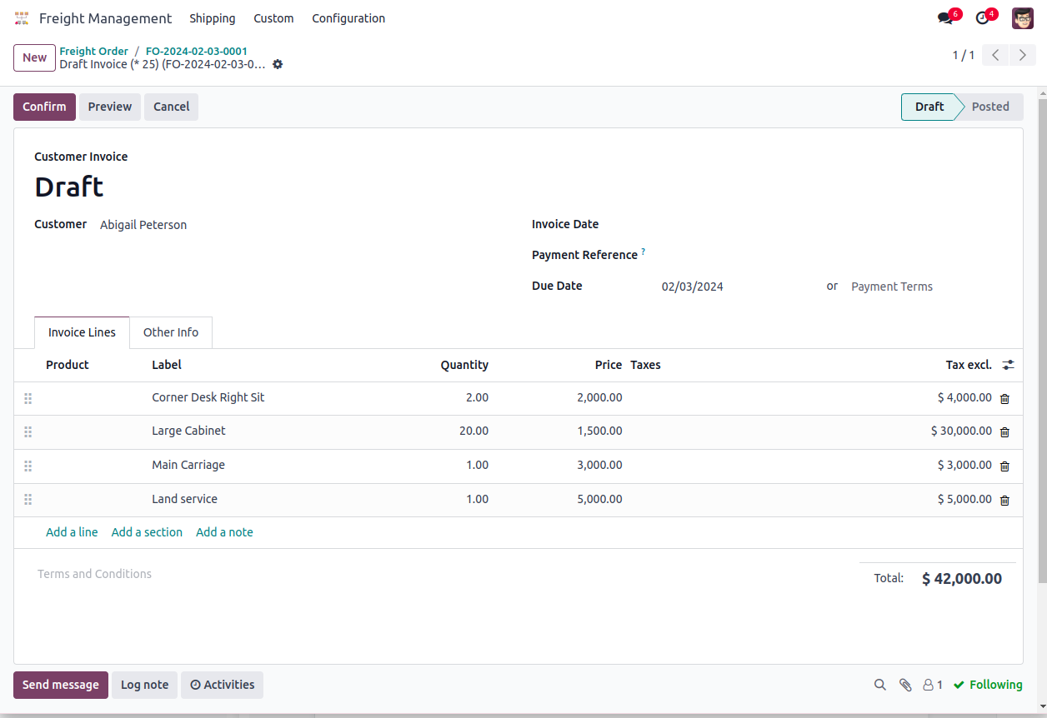
Task: Open the followers count dropdown
Action: [933, 685]
